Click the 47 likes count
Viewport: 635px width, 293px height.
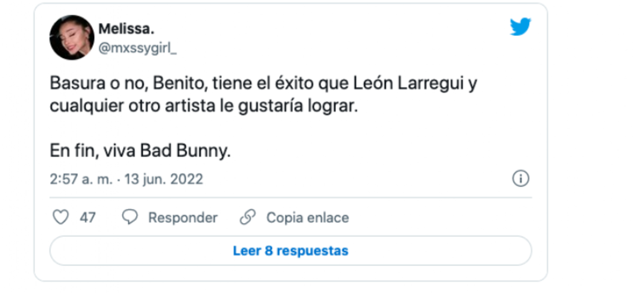click(88, 218)
